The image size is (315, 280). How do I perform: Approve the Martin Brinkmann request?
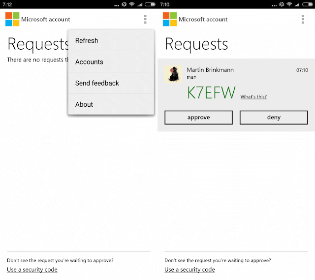click(198, 118)
